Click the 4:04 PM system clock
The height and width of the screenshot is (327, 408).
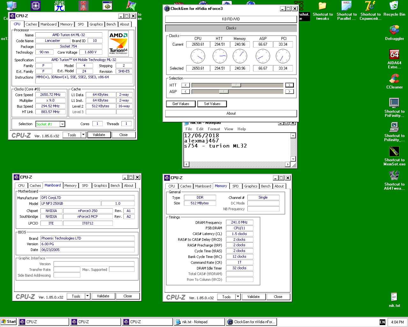397,322
